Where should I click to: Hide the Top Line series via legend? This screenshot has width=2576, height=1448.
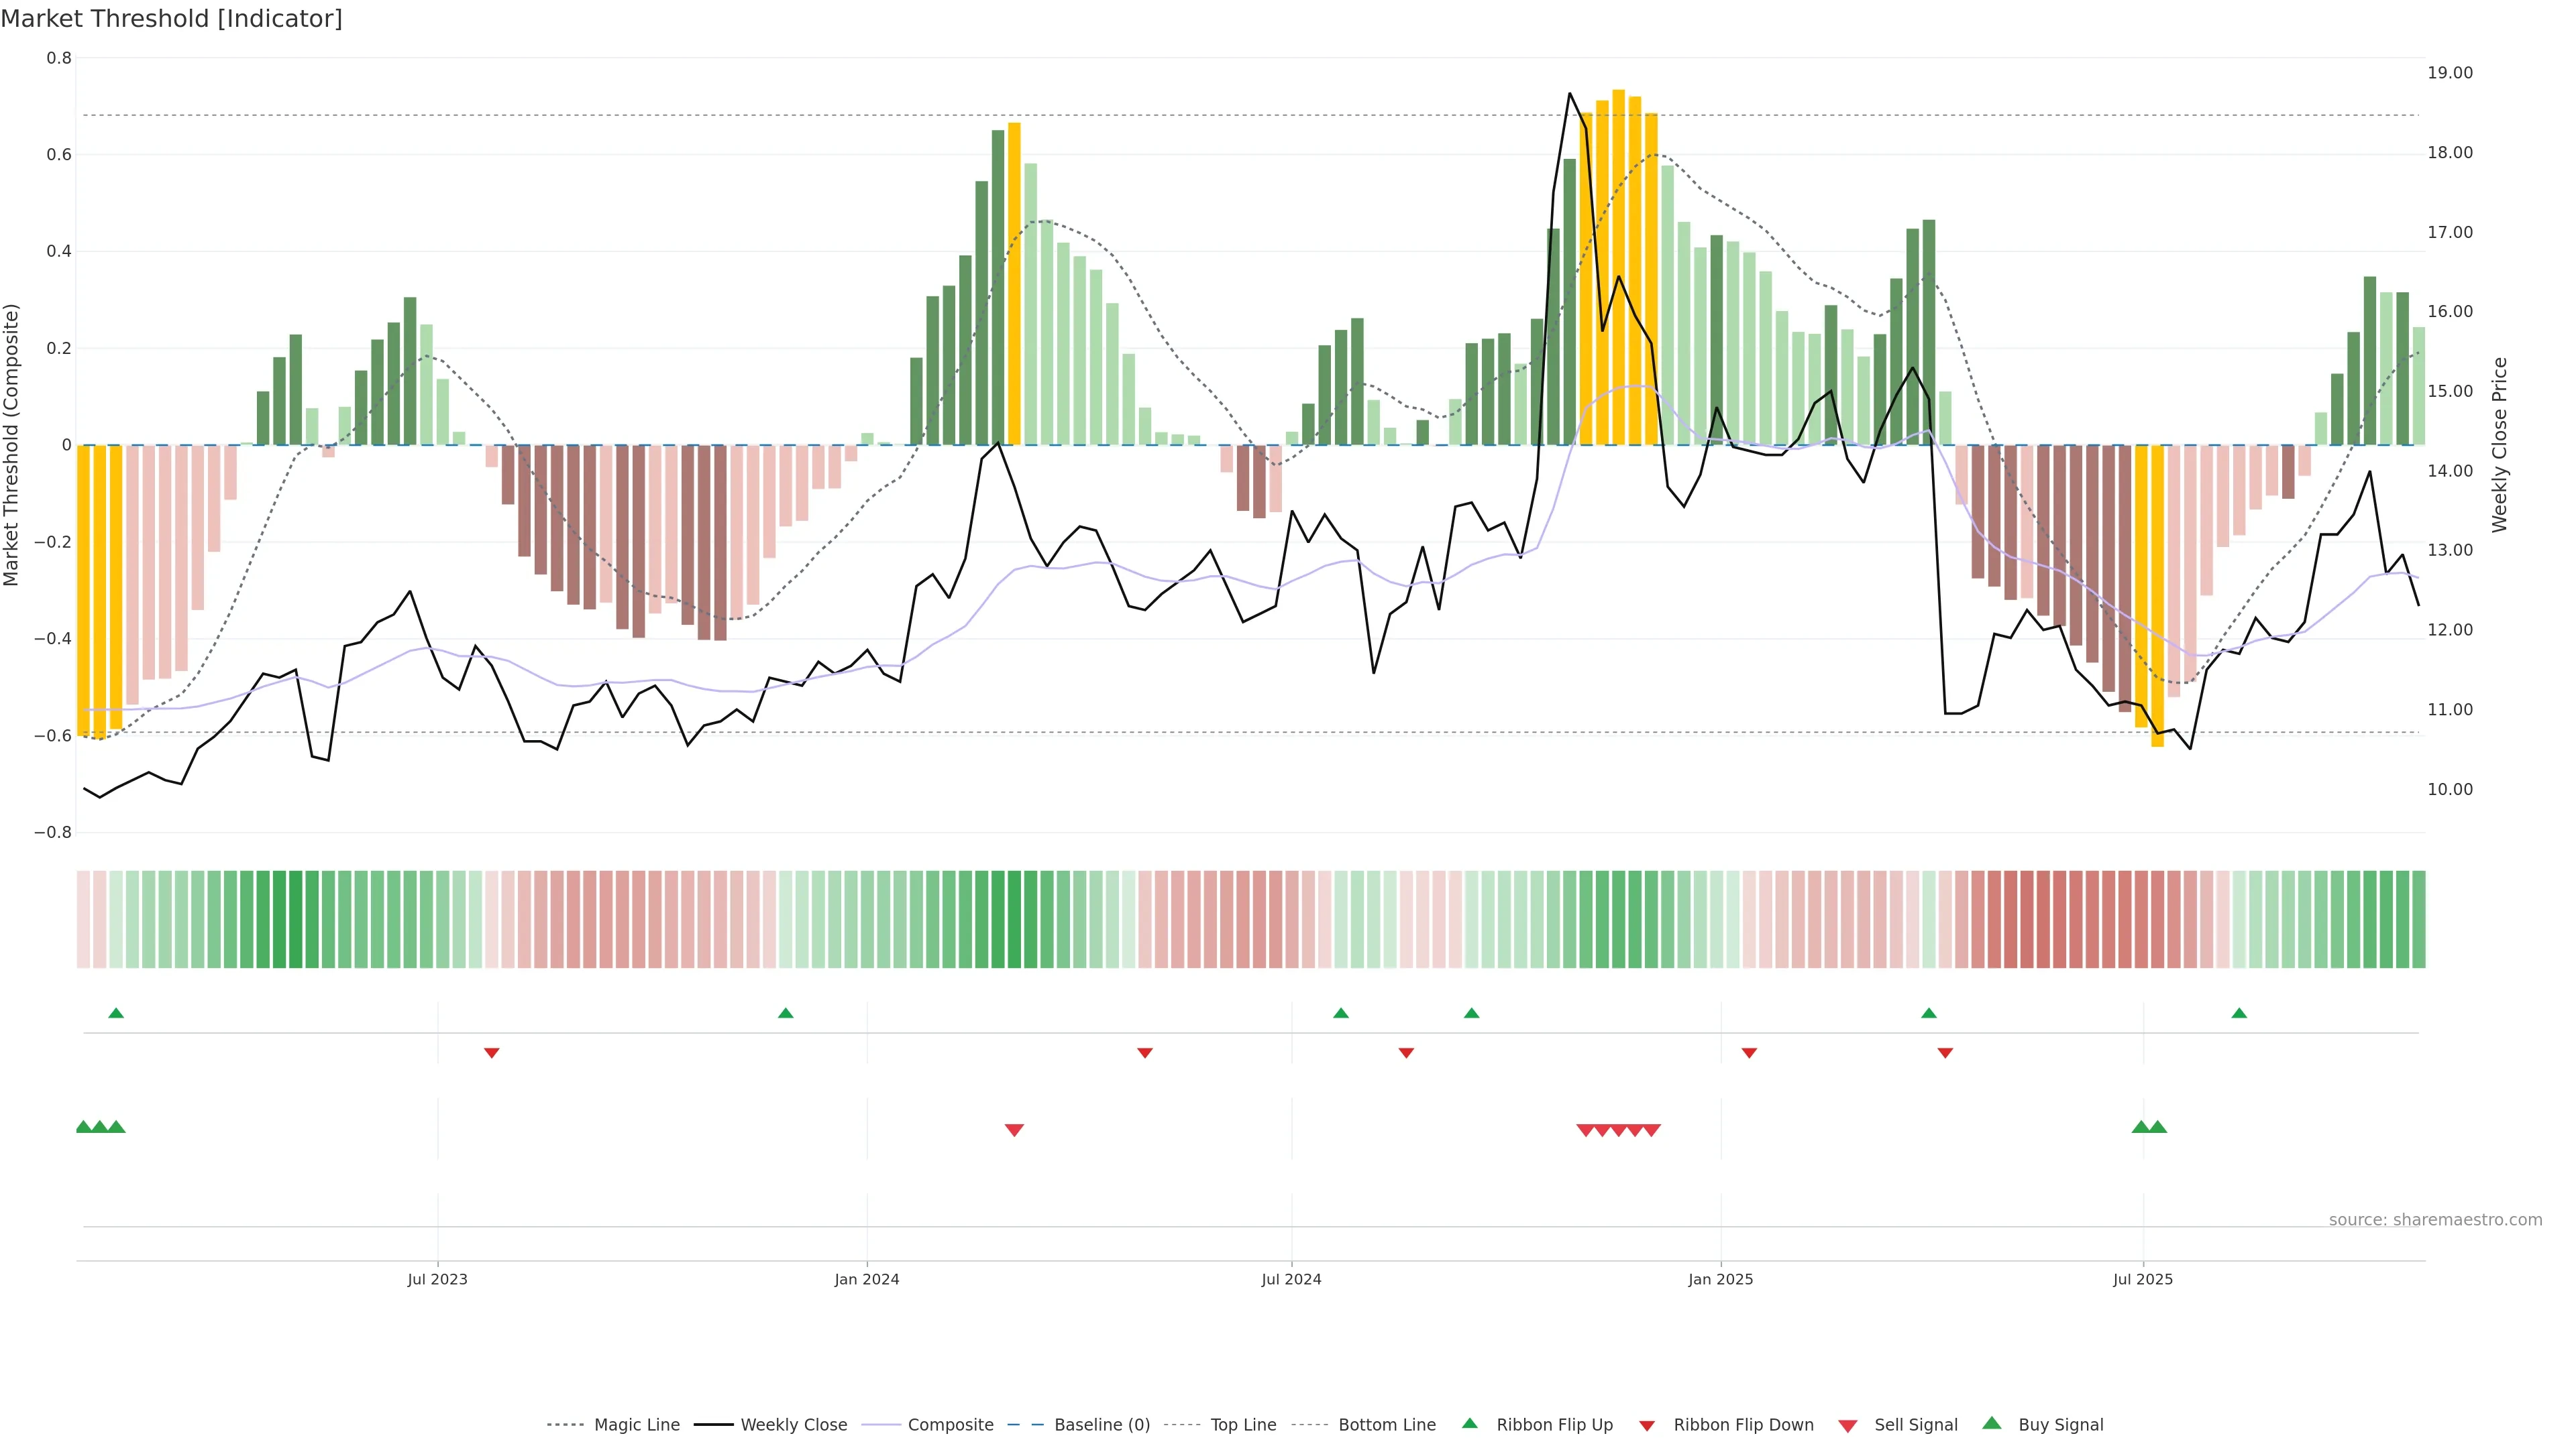click(x=1243, y=1425)
